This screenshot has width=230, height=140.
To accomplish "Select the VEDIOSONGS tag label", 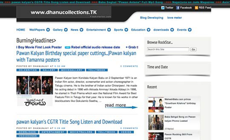I will click(28, 136).
